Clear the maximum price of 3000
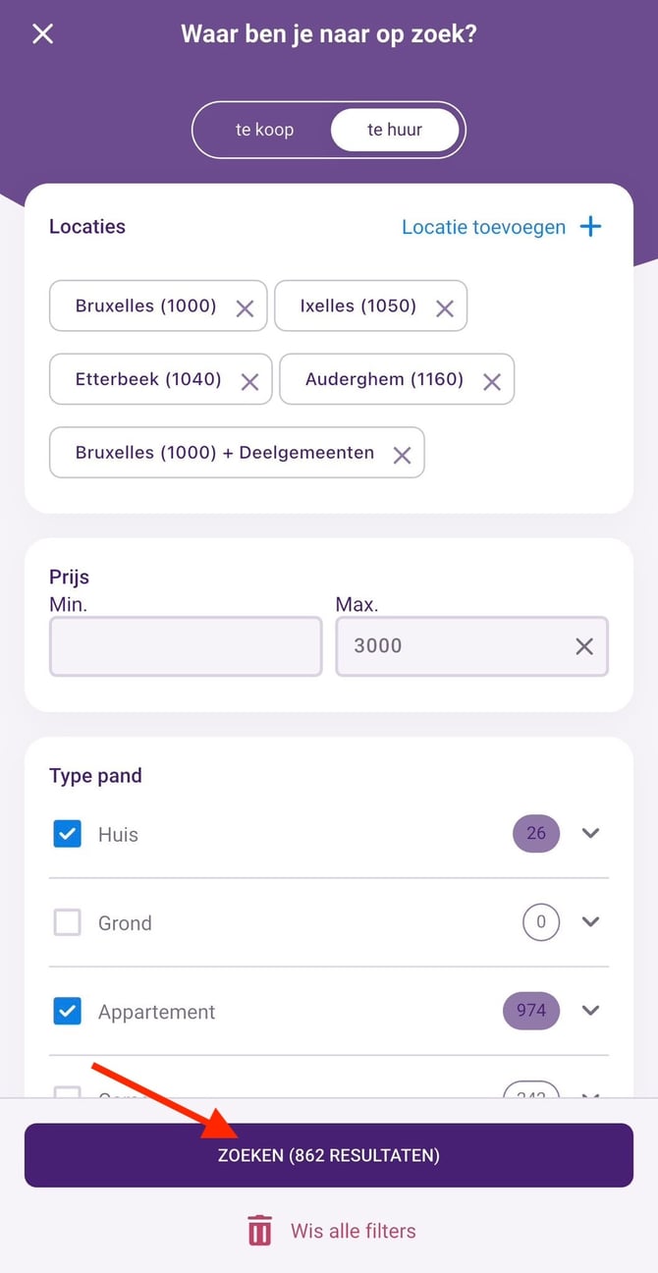The height and width of the screenshot is (1273, 658). tap(583, 646)
